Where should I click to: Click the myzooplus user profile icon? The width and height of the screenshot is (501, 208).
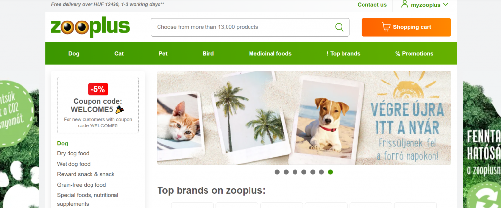pos(405,4)
